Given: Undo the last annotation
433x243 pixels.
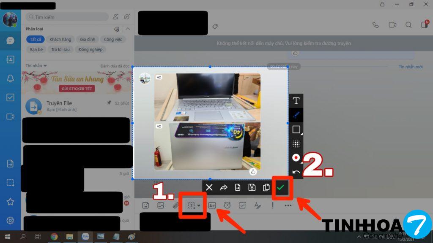Looking at the screenshot, I should click(296, 172).
